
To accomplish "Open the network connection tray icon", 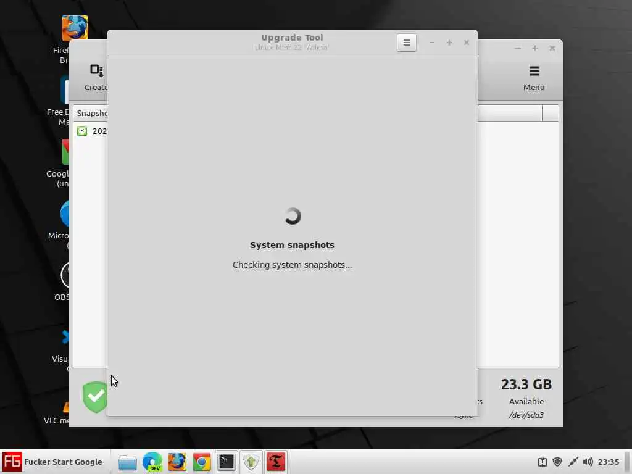I will [x=573, y=462].
